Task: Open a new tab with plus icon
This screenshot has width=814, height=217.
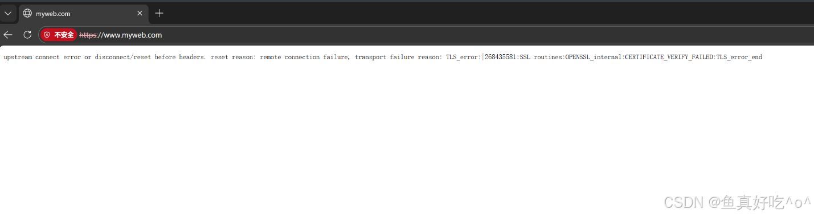Action: [x=159, y=13]
